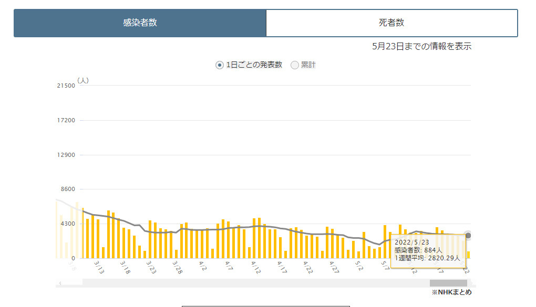This screenshot has width=536, height=307.
Task: Select the bar above the 3/23 date label
Action: 150,239
